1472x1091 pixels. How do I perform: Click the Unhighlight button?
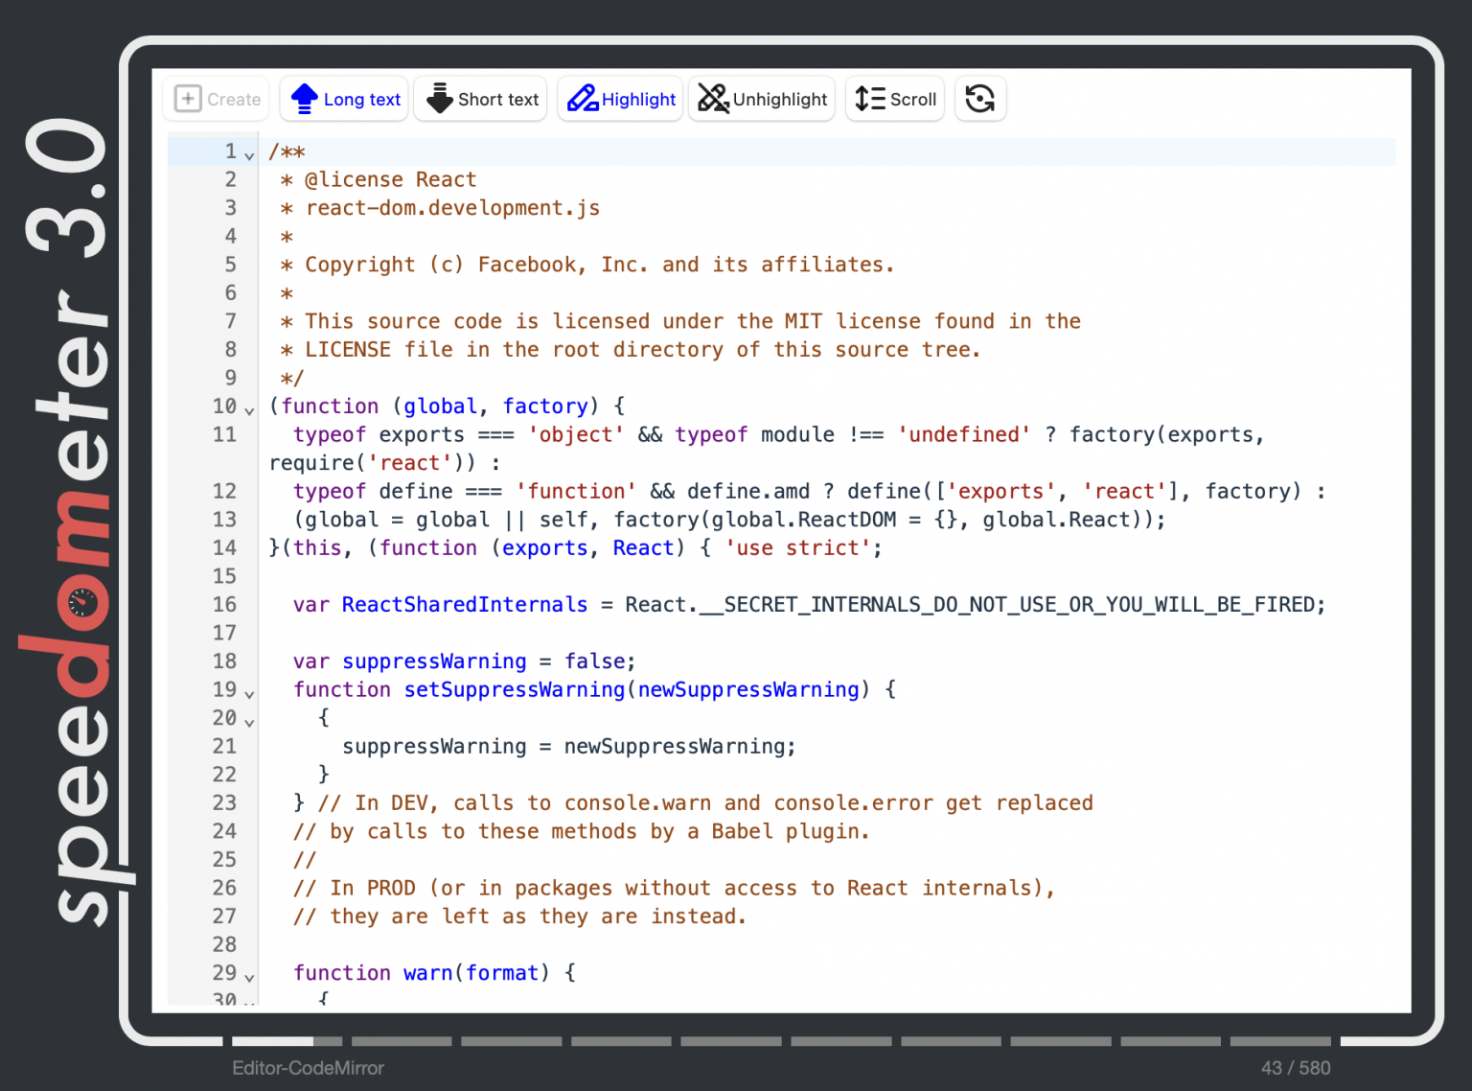[762, 98]
